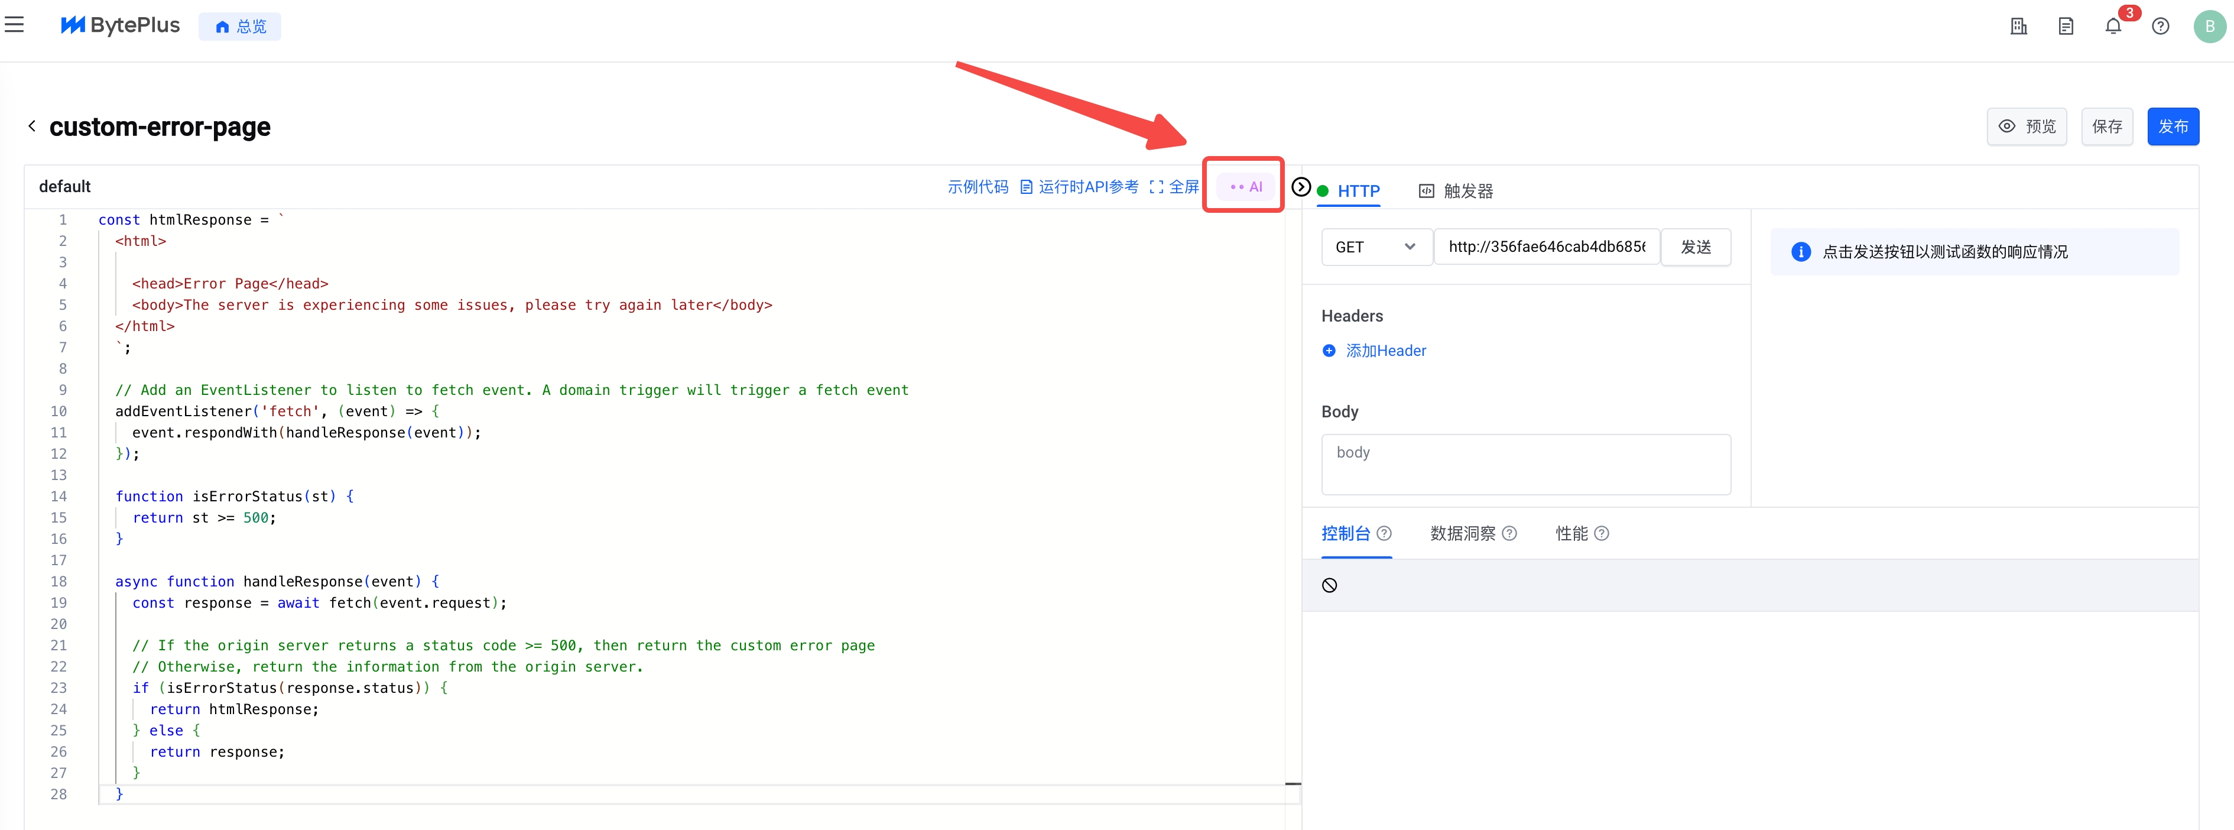Open the help question mark icon
2234x830 pixels.
pyautogui.click(x=2160, y=26)
